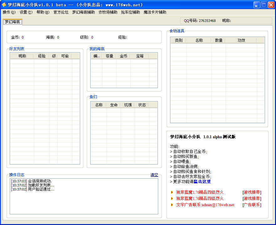Screen dimensions: 276x225
Task: Open second 独家蓝魔1.76精品四级烈火 ad link
Action: [x=200, y=198]
